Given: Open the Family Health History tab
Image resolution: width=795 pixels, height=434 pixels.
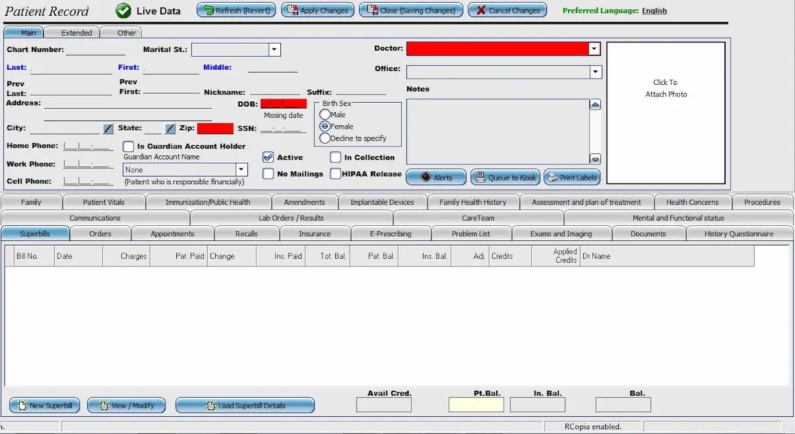Looking at the screenshot, I should pyautogui.click(x=474, y=202).
